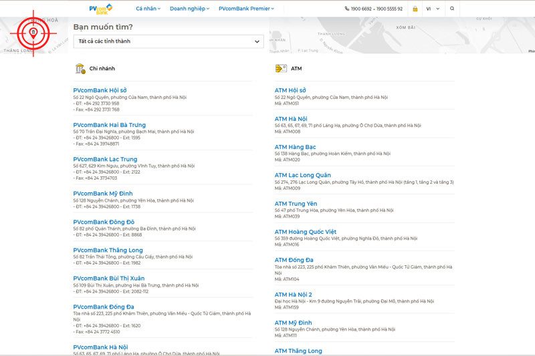Screen dimensions: 535x356
Task: Expand the Cá nhân menu
Action: (x=148, y=9)
